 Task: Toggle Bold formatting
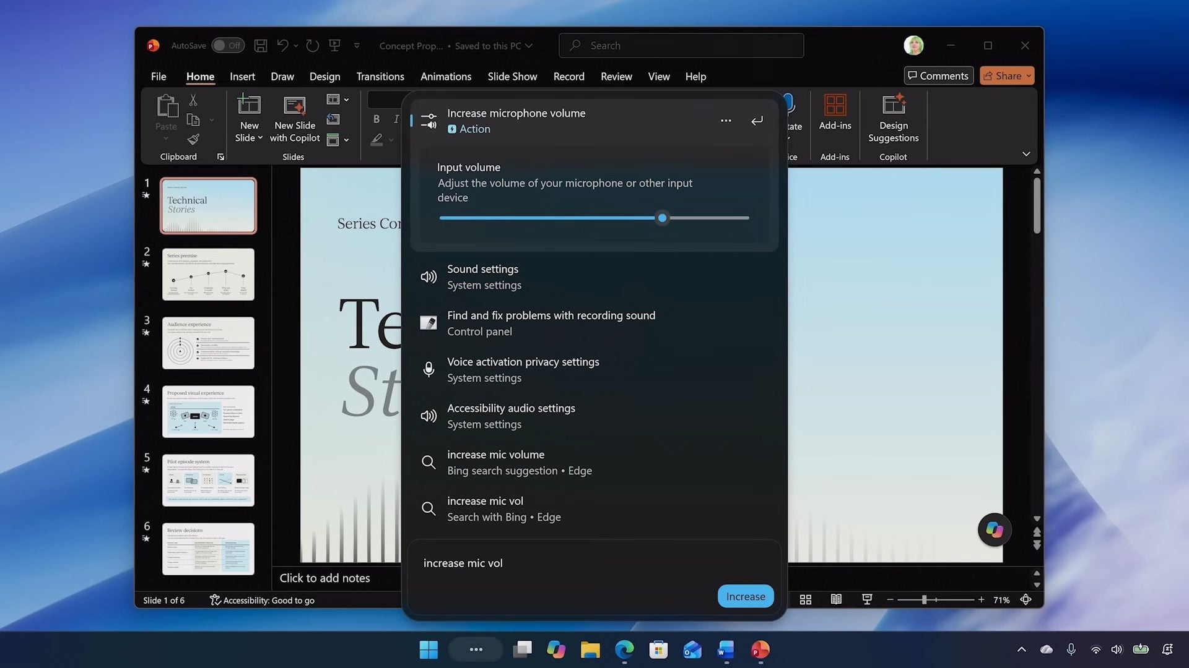tap(377, 119)
